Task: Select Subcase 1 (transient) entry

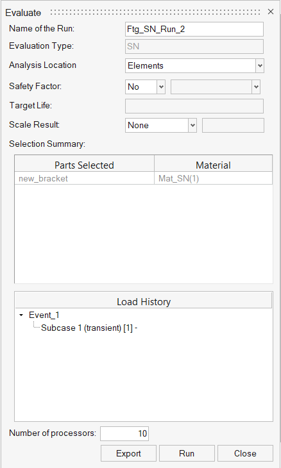Action: click(89, 328)
